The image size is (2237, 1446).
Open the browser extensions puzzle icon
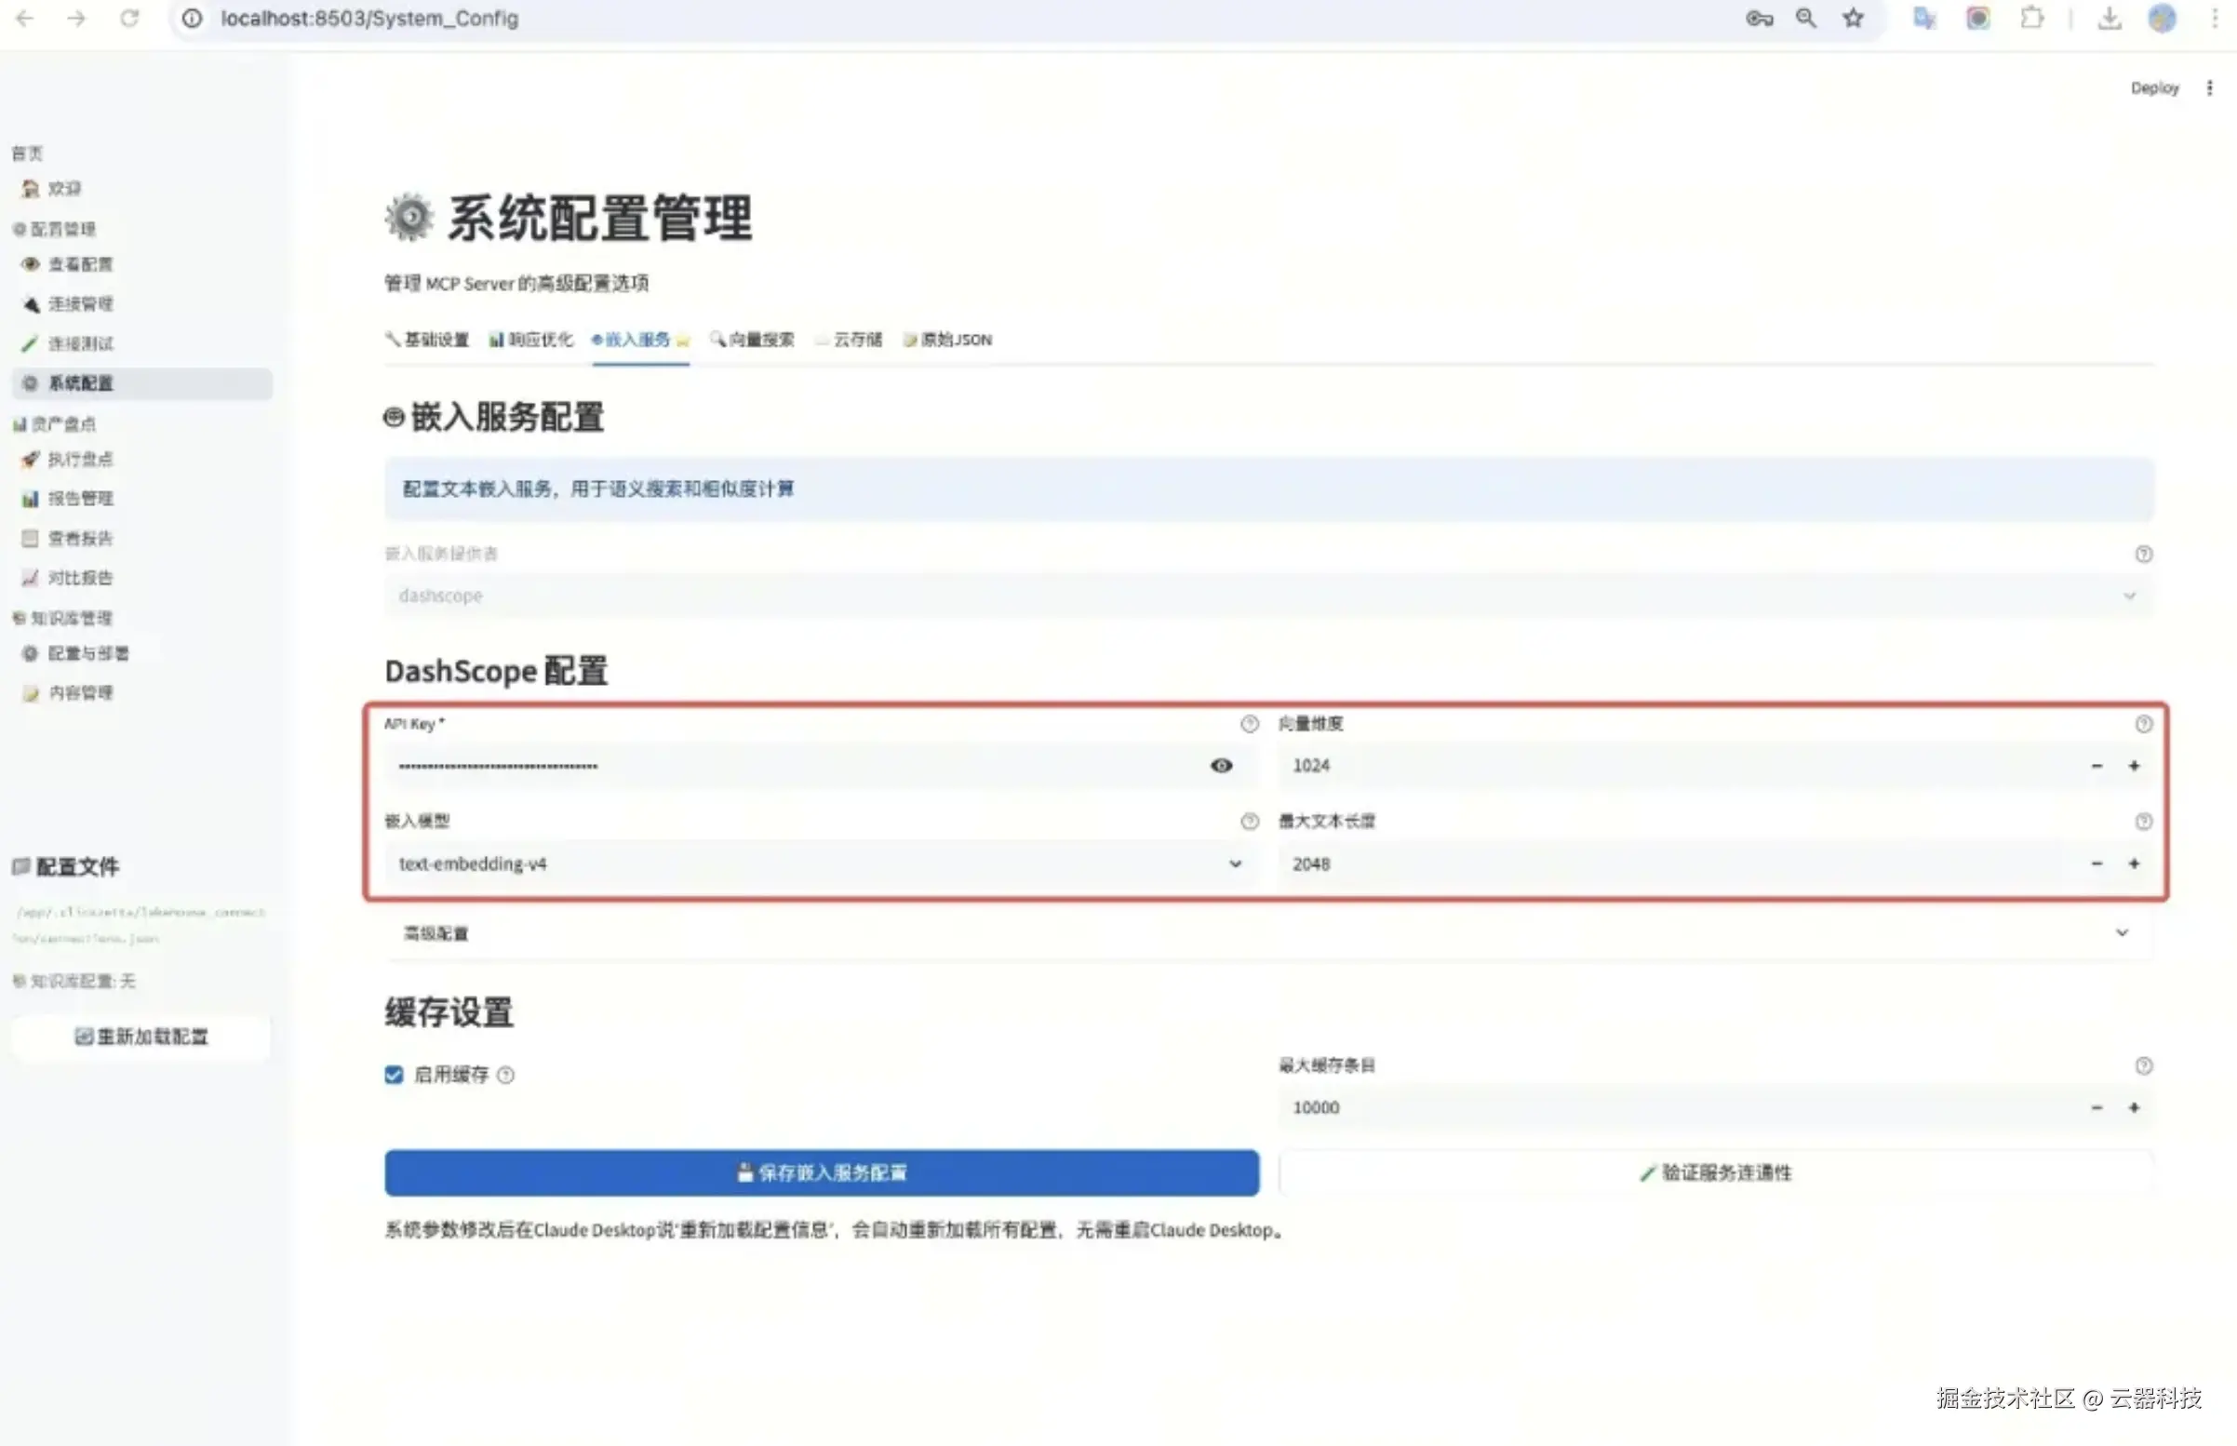point(2031,18)
